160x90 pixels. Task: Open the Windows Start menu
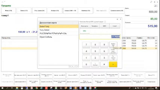point(2,88)
